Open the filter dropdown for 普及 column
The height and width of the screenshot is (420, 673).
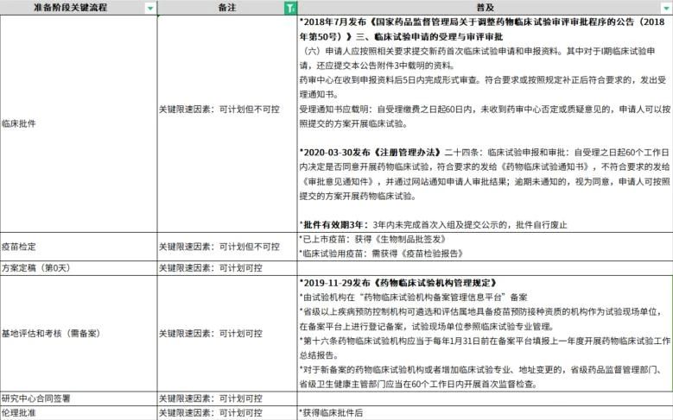pyautogui.click(x=666, y=7)
